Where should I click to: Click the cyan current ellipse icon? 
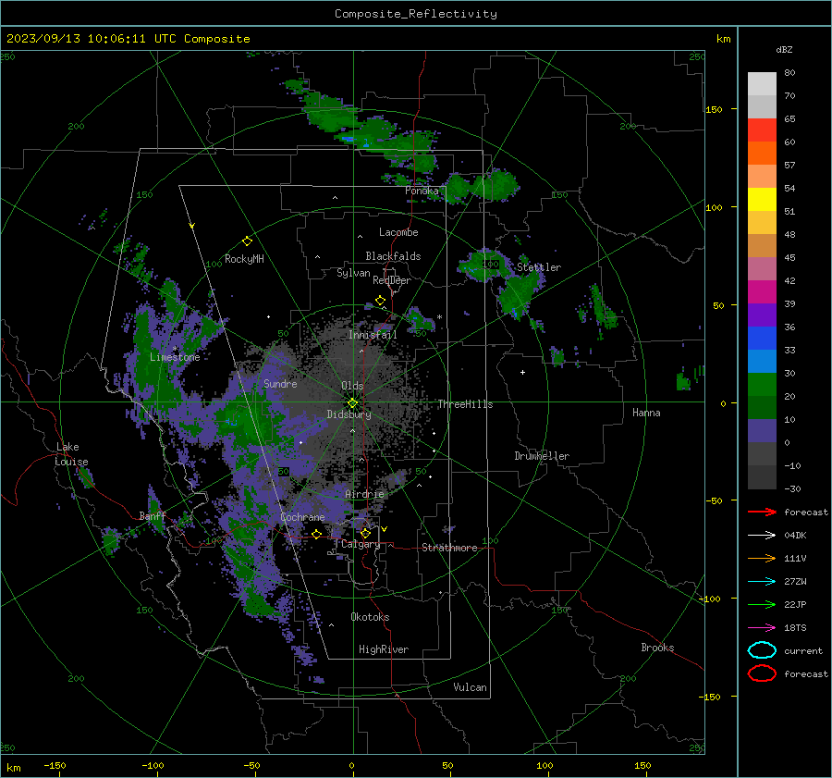[762, 650]
